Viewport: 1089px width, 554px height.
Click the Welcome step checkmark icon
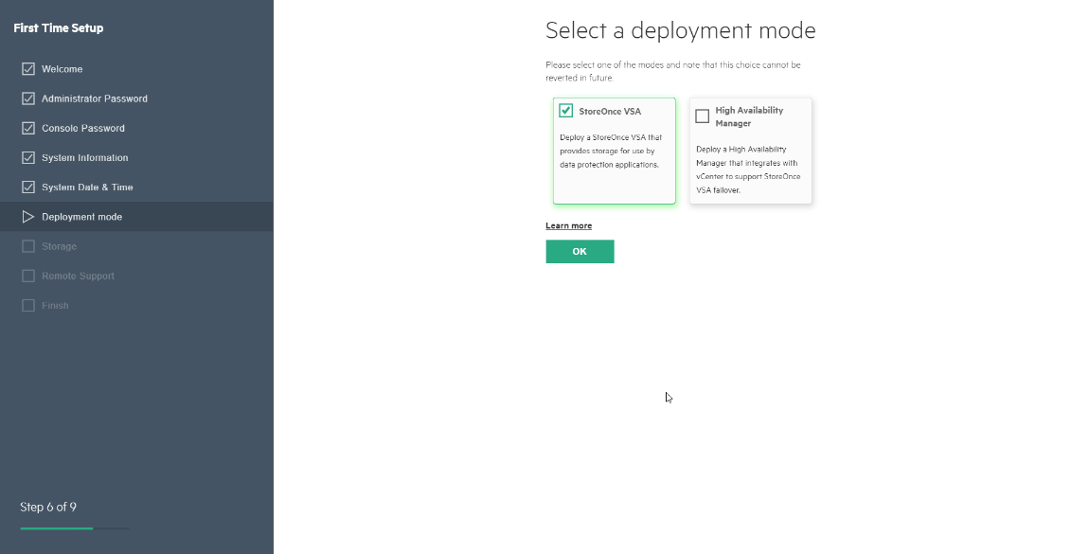coord(28,69)
